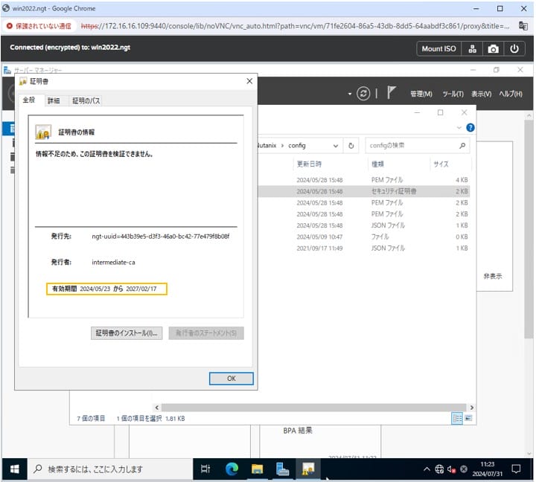Image resolution: width=536 pixels, height=482 pixels.
Task: Click the Mount ISO button
Action: (438, 48)
